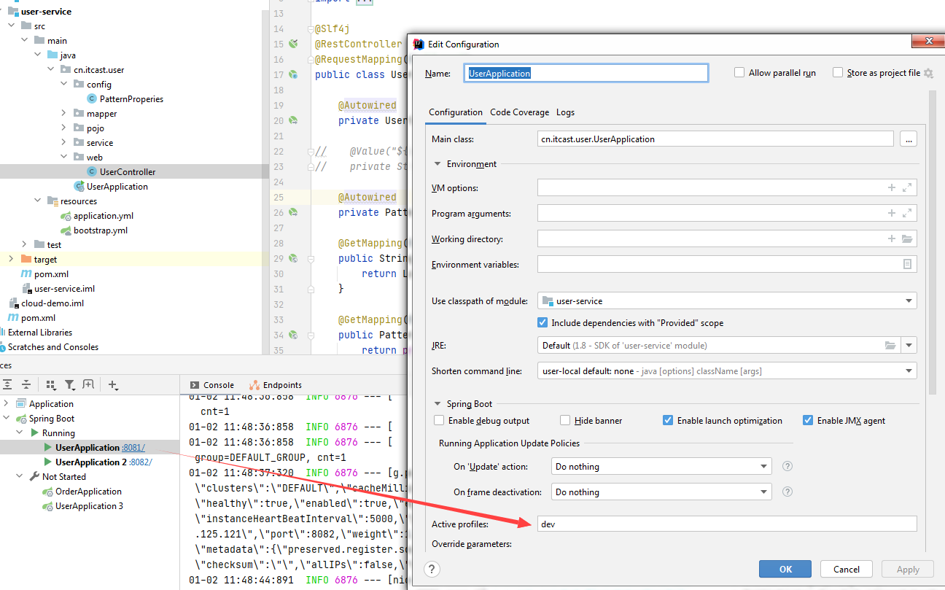The height and width of the screenshot is (590, 945).
Task: Enable debug output checkbox
Action: (439, 420)
